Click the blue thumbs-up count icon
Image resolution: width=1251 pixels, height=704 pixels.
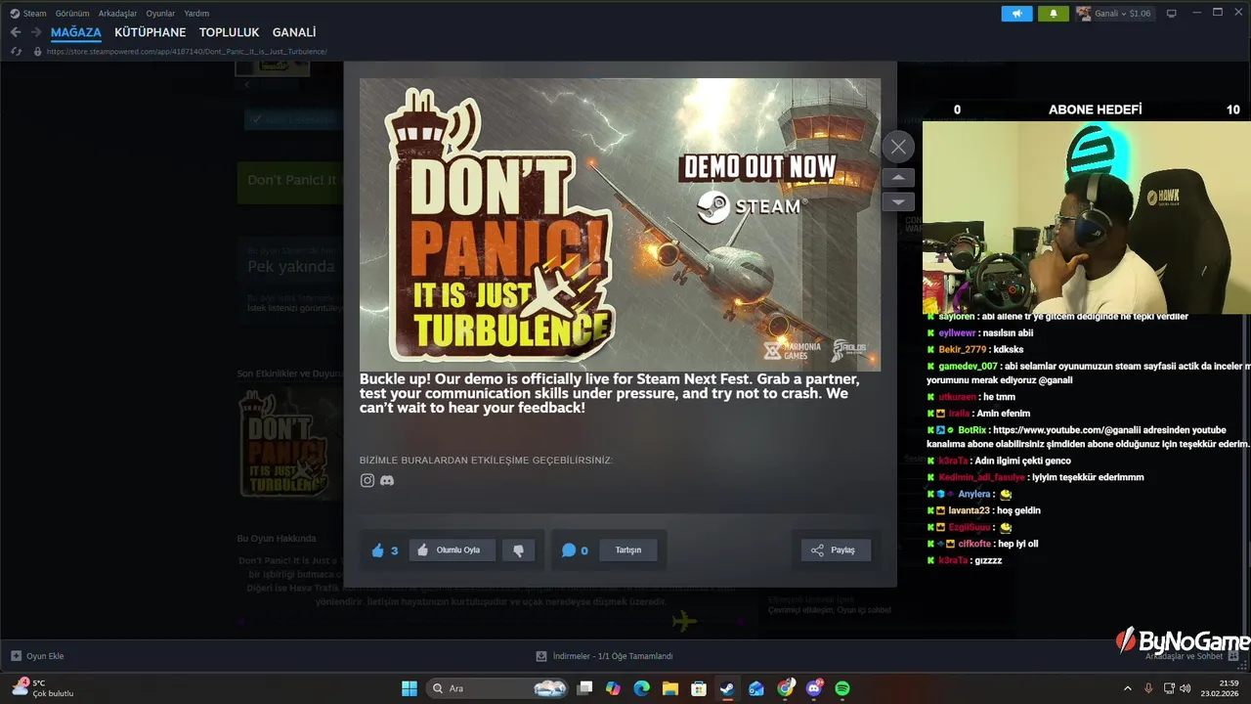point(378,550)
